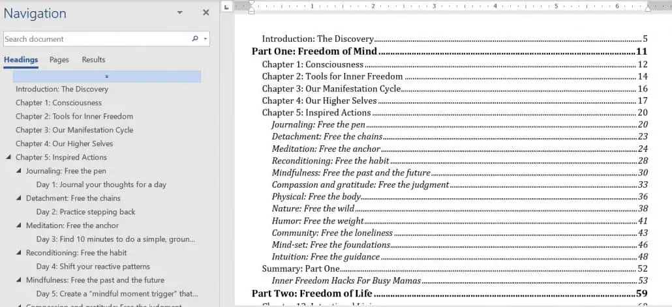Select heading Introduction: The Discovery in Navigation

point(62,89)
